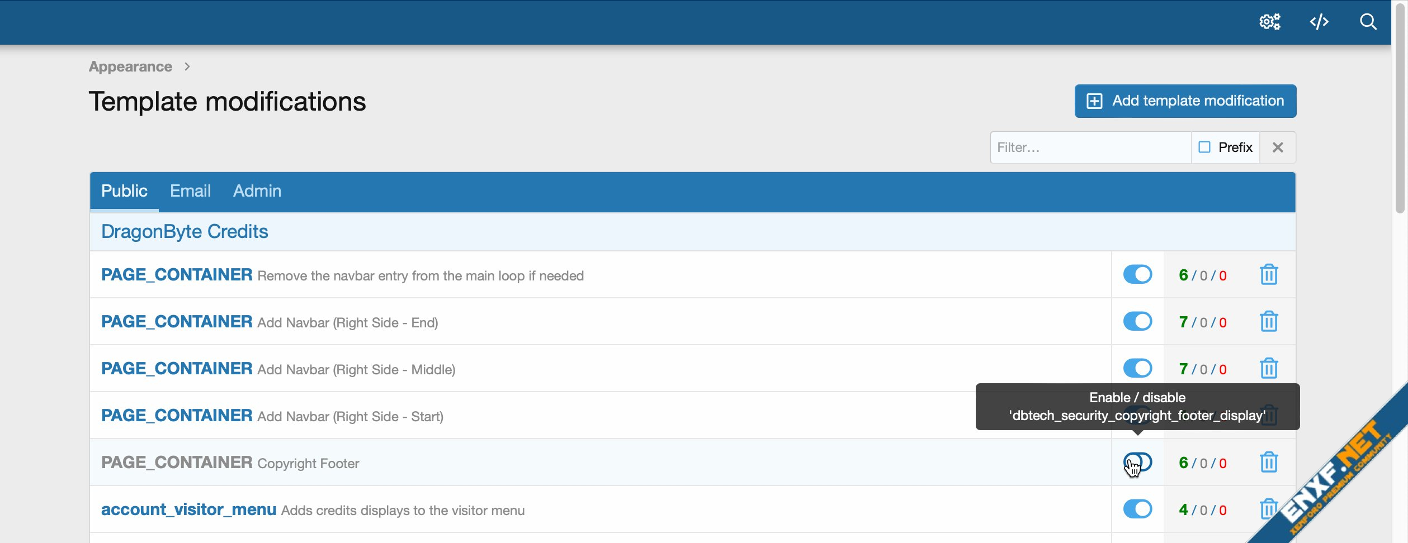Delete the Copyright Footer modification

pyautogui.click(x=1268, y=463)
